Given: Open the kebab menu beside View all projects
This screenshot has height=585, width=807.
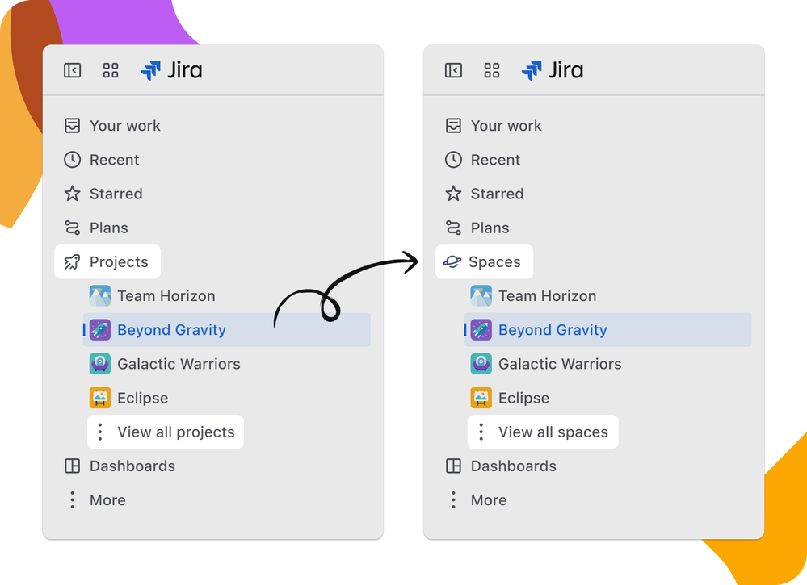Looking at the screenshot, I should [100, 432].
